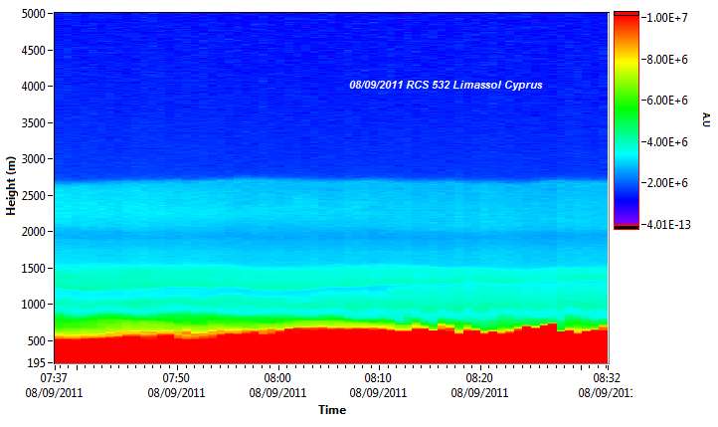This screenshot has height=427, width=718.
Task: Click the 08:20 time axis tick
Action: tap(479, 378)
